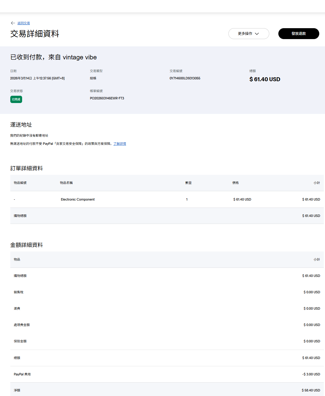The width and height of the screenshot is (325, 396).
Task: Click the net amount $58.40 USD
Action: [311, 390]
